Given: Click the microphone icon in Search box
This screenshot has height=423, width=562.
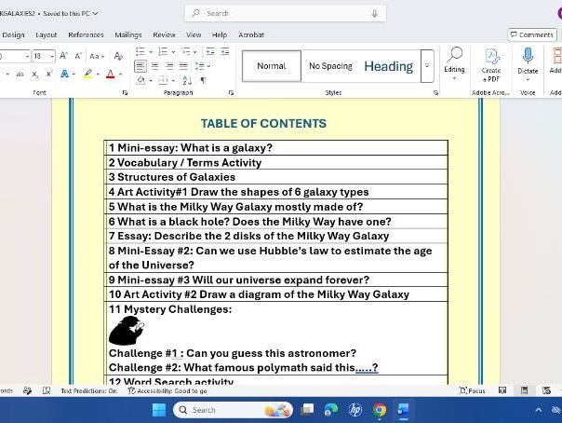Looking at the screenshot, I should 375,13.
